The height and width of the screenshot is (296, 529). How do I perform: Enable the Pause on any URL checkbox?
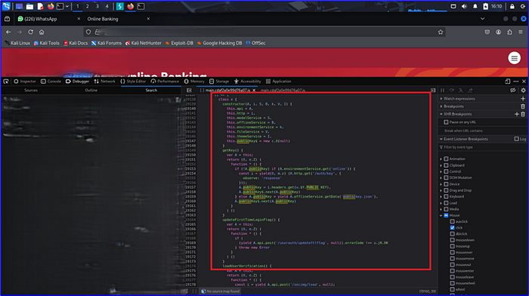[x=446, y=122]
